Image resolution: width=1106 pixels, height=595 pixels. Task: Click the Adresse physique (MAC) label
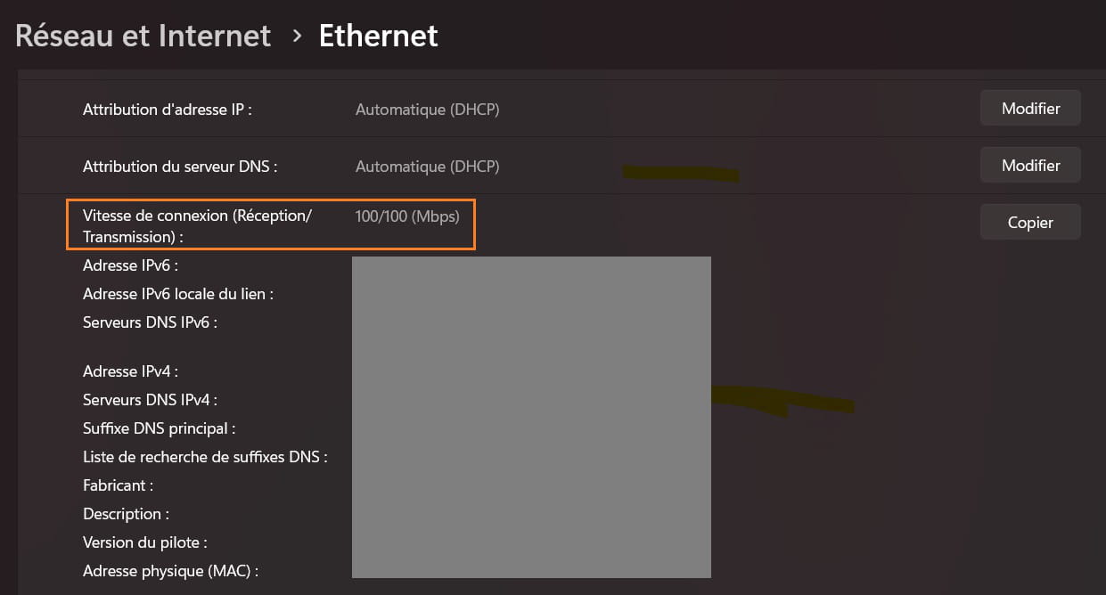coord(176,571)
